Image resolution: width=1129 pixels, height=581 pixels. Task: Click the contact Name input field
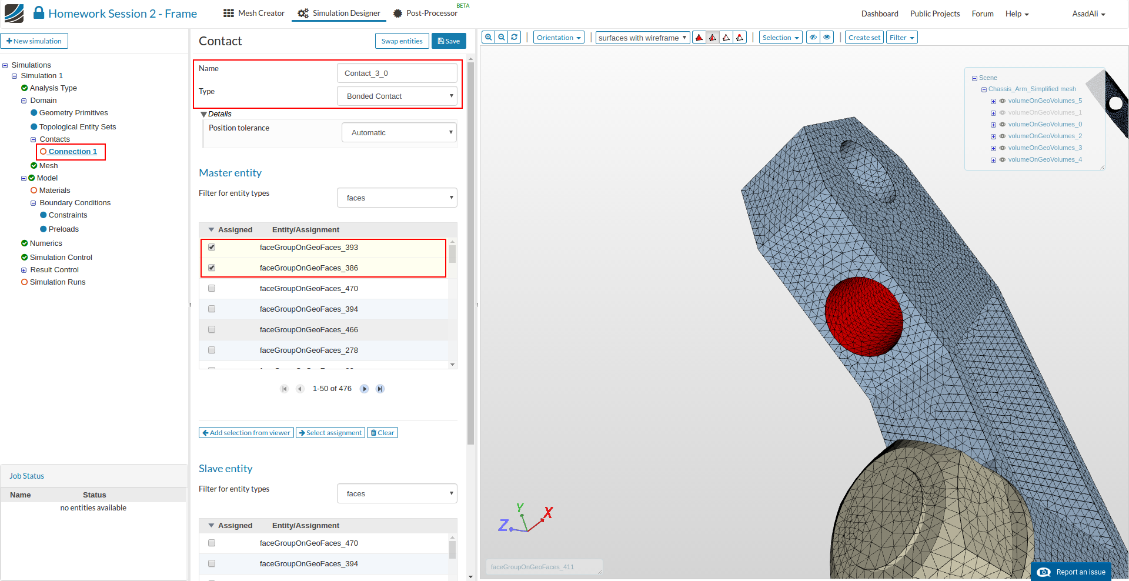(x=397, y=74)
